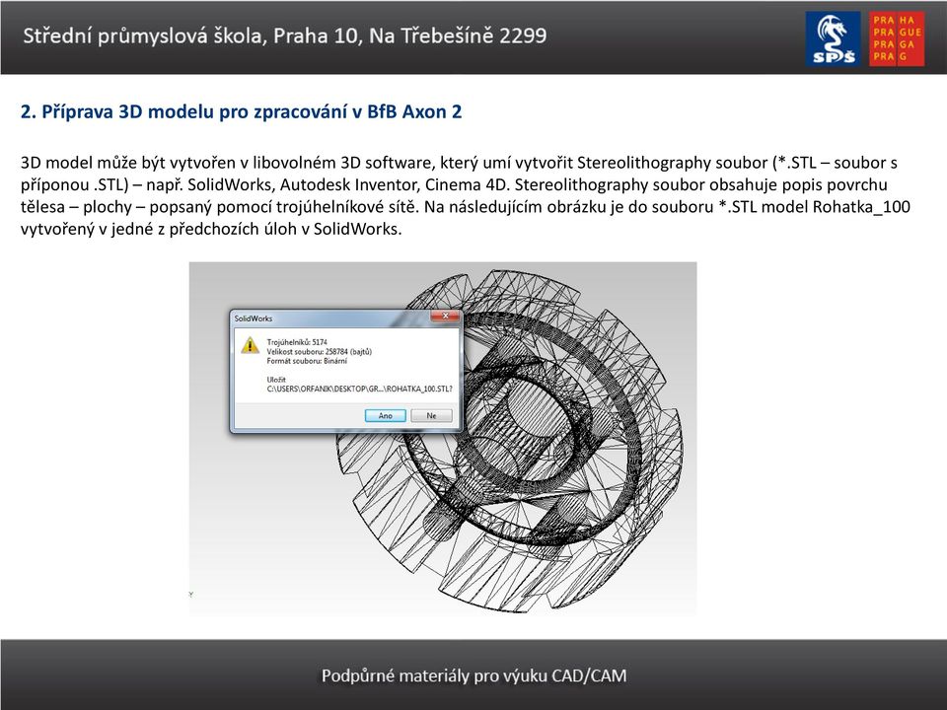This screenshot has height=710, width=947.
Task: Click the yellow warning triangle icon
Action: click(250, 346)
